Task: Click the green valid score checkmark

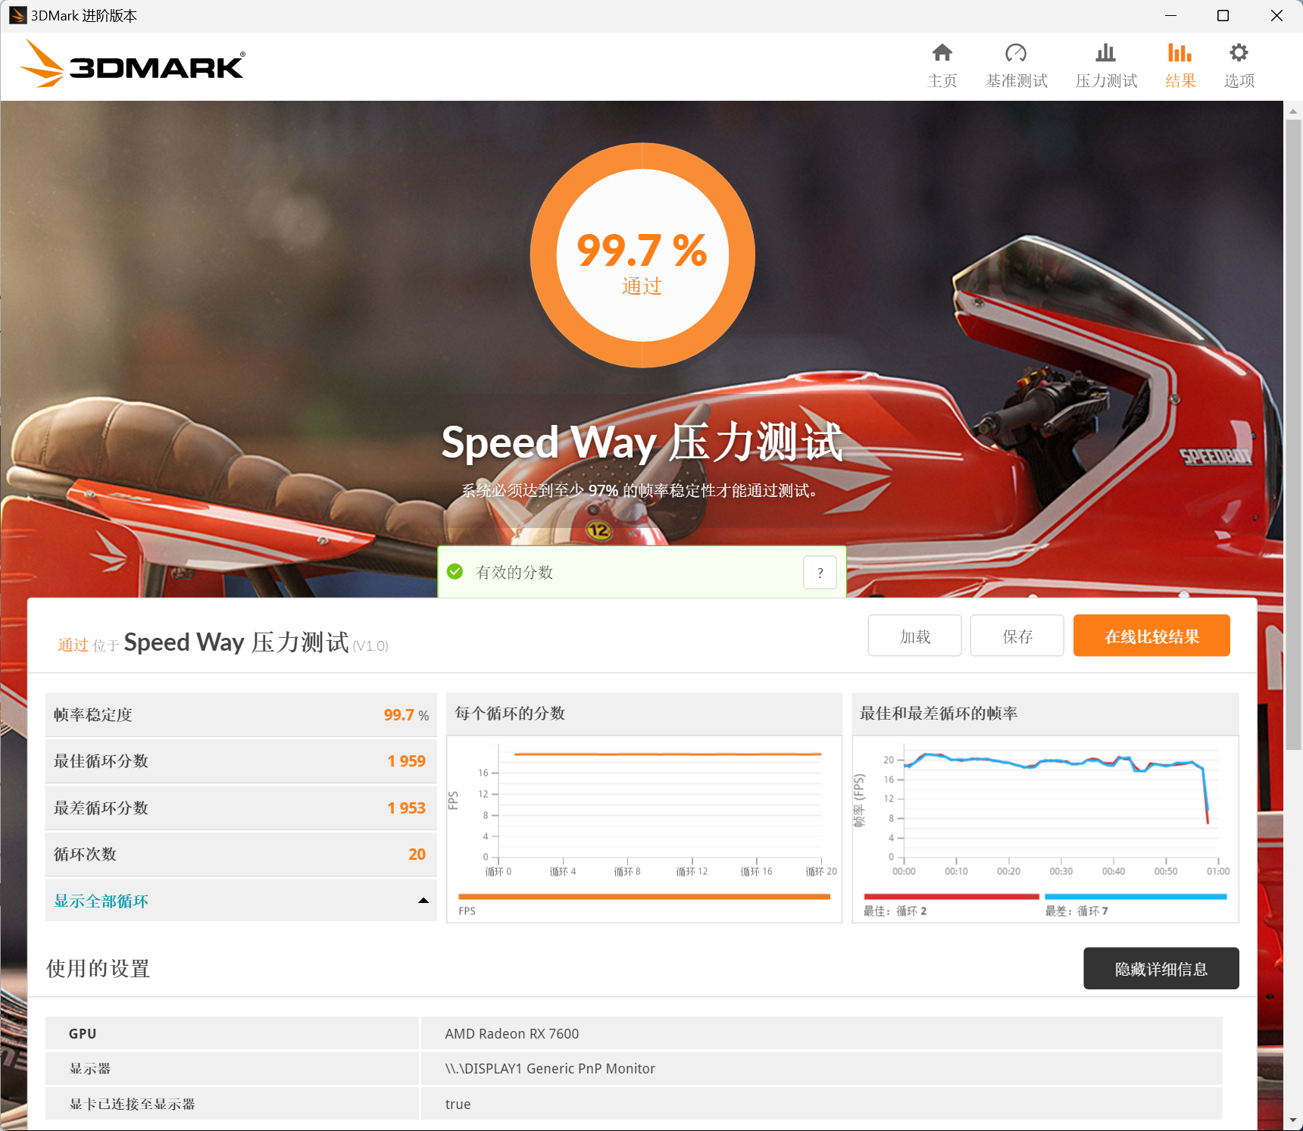Action: point(455,572)
